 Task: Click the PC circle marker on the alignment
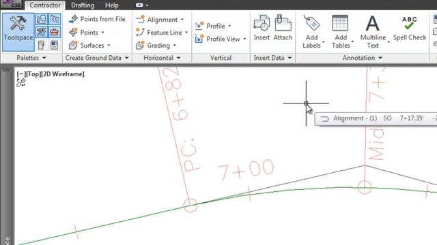pos(191,206)
